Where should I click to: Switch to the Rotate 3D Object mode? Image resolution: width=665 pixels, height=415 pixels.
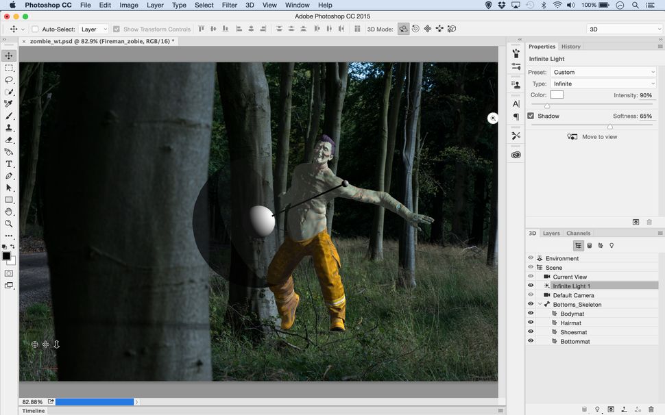[x=404, y=29]
